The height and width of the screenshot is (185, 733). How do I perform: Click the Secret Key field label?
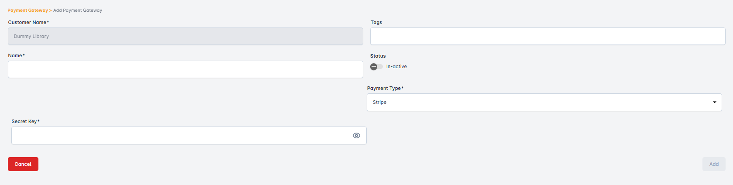click(x=25, y=122)
